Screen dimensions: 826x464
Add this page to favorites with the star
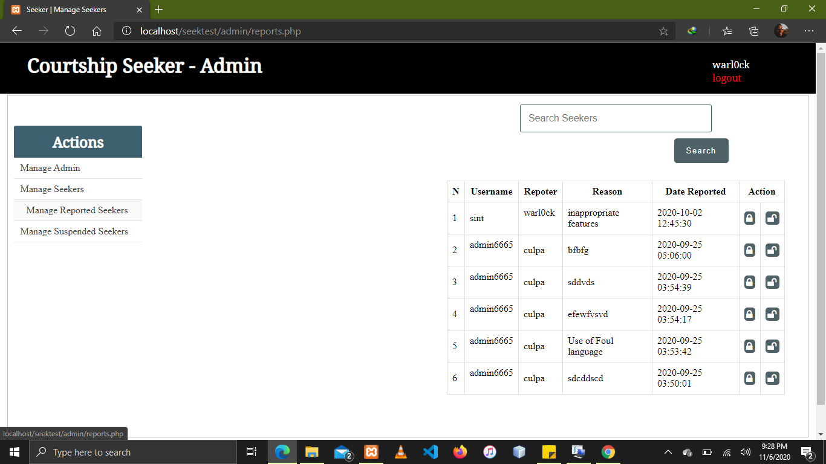(663, 31)
